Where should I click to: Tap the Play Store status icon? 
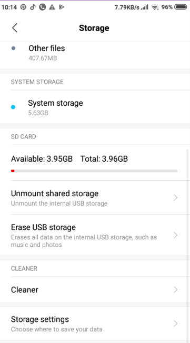pyautogui.click(x=62, y=7)
